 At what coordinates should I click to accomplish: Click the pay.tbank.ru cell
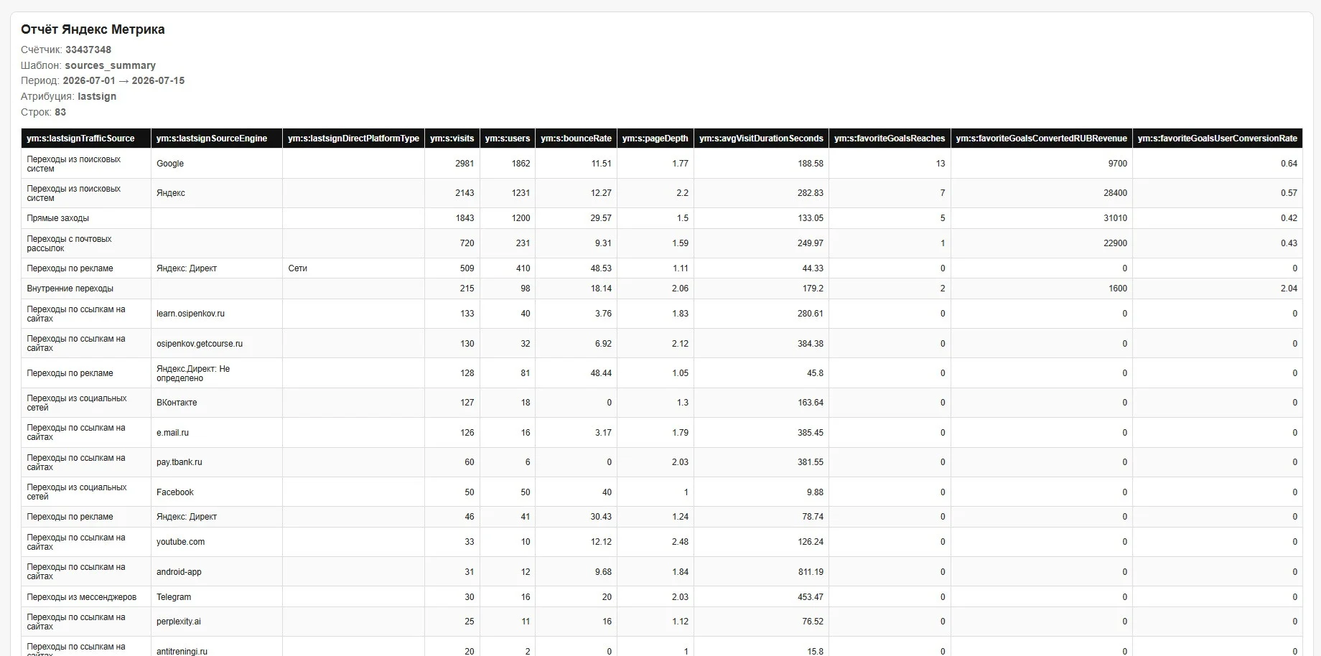pos(217,462)
